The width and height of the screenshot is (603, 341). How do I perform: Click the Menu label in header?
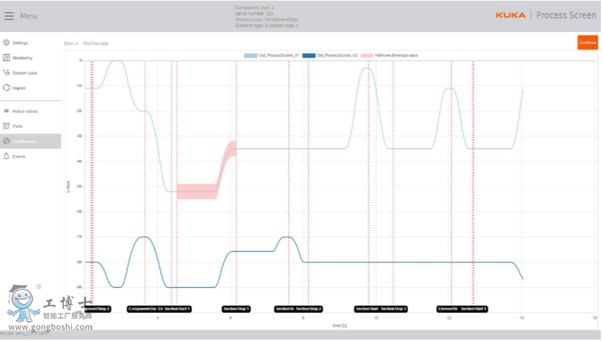[29, 16]
